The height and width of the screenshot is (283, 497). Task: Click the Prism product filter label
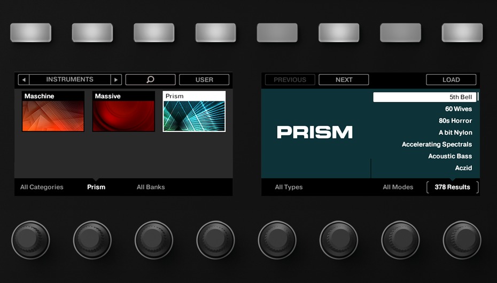click(x=96, y=187)
